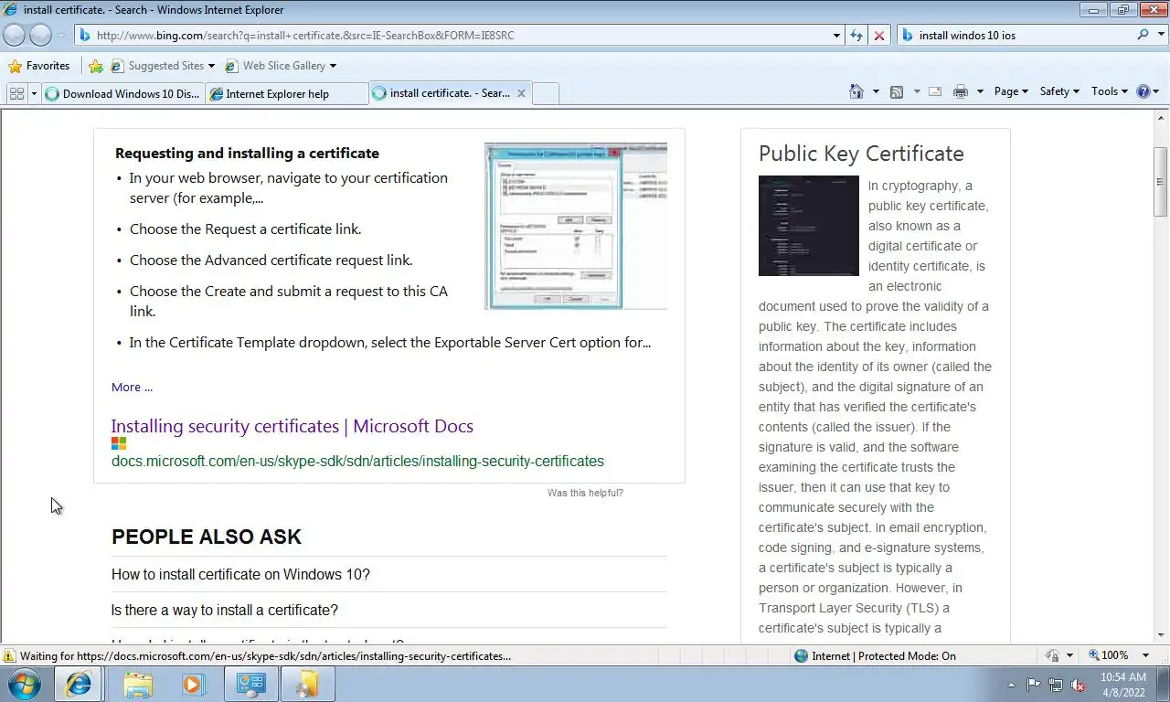The height and width of the screenshot is (702, 1170).
Task: Click the 'Requesting and installing a certificate' heading
Action: pos(247,154)
